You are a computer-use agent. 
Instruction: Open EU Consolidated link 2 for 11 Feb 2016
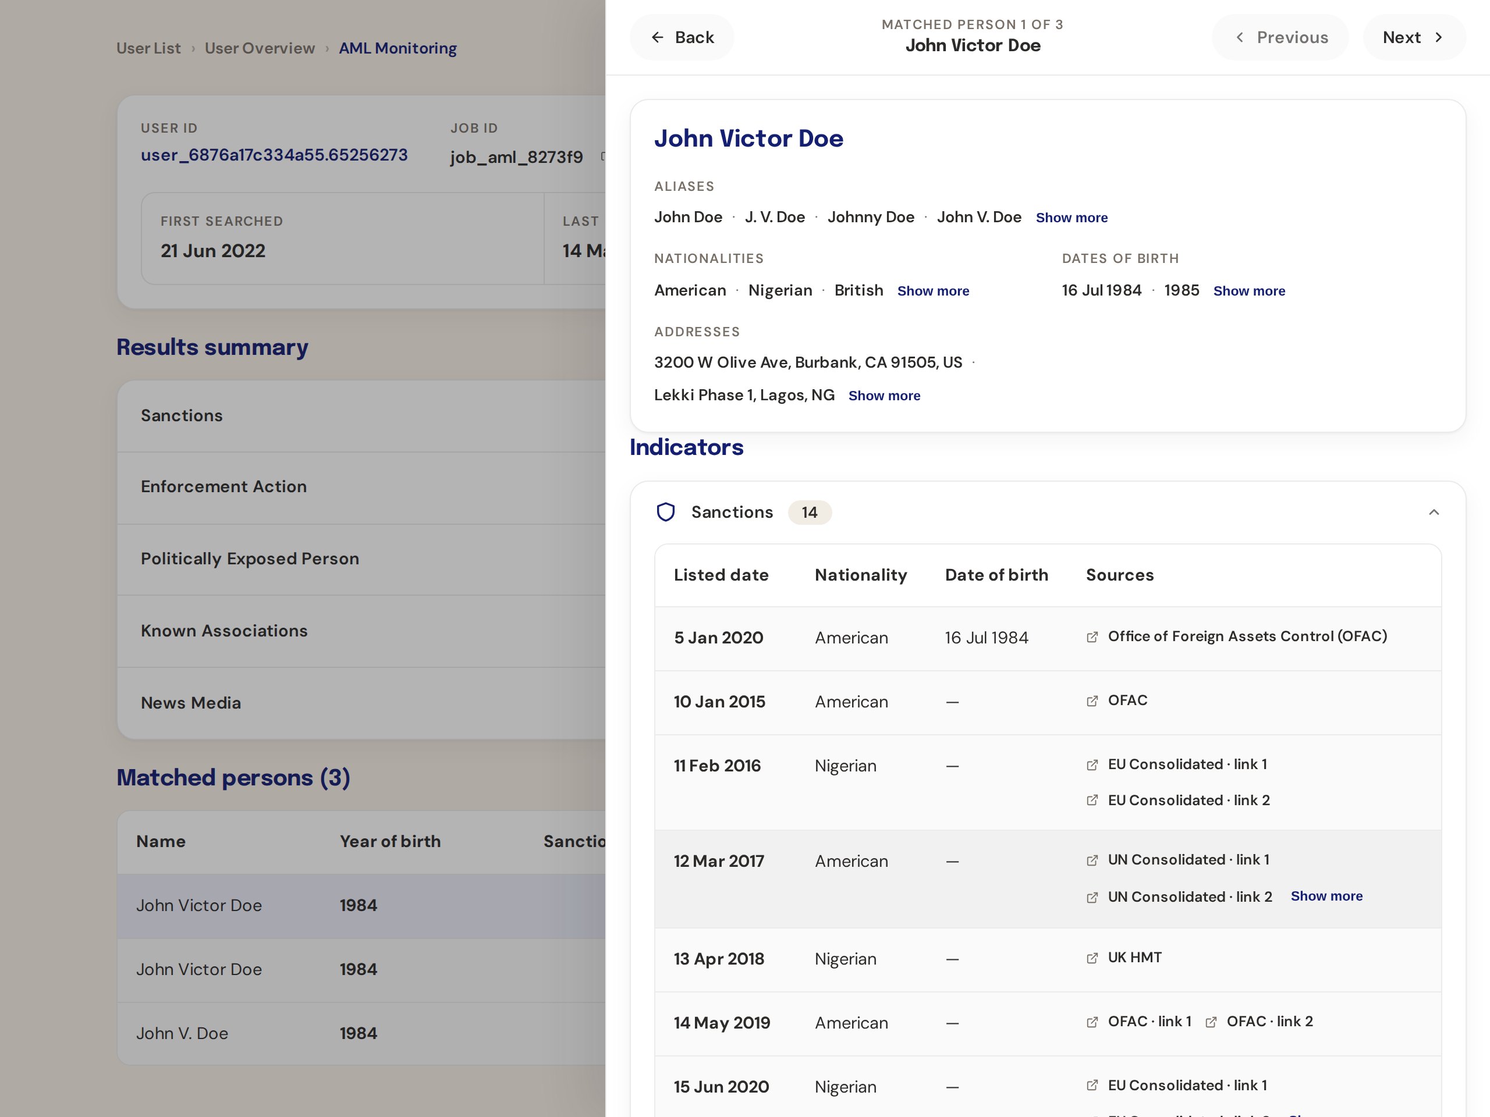1189,800
